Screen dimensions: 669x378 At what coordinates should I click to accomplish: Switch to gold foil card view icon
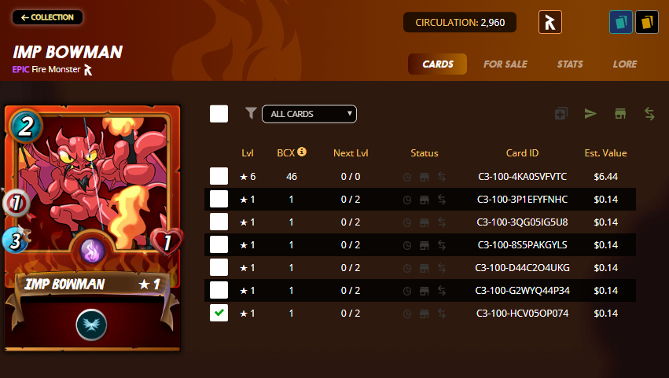point(647,22)
